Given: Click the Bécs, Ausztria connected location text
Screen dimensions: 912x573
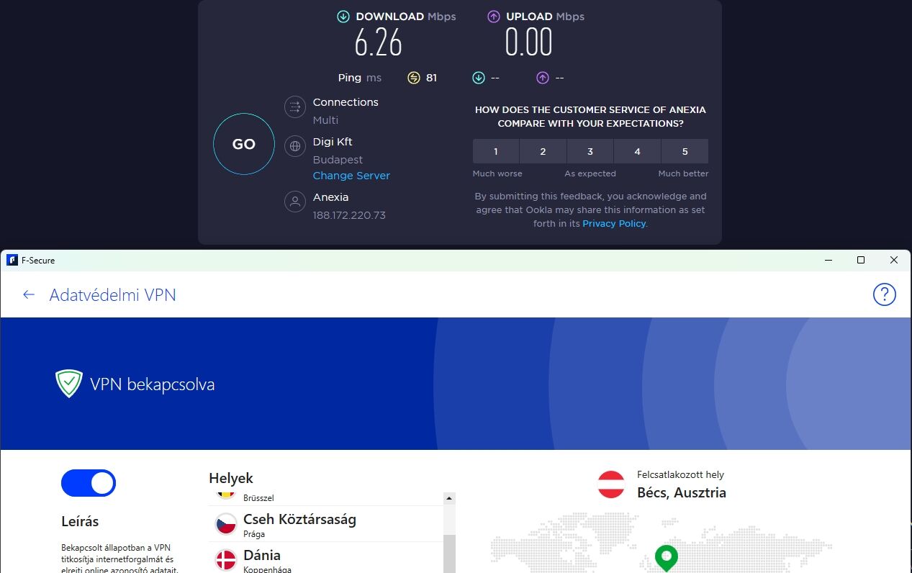Looking at the screenshot, I should coord(681,493).
